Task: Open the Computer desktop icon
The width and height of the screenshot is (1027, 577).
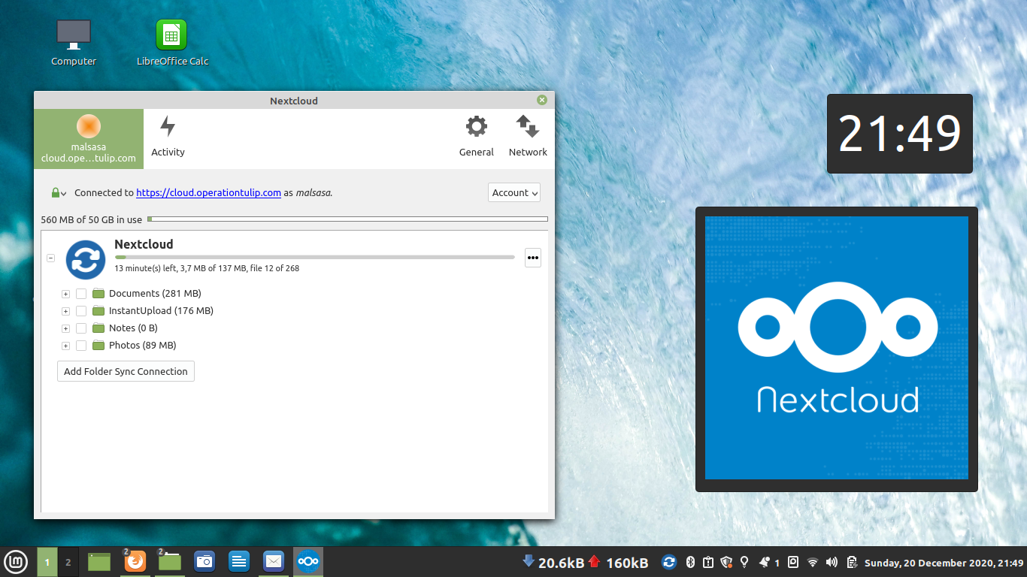Action: (x=74, y=43)
